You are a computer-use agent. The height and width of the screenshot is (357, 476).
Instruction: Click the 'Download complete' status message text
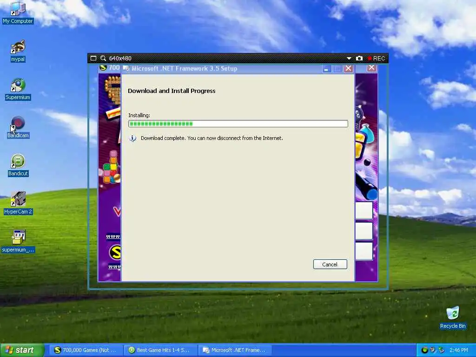coord(212,138)
